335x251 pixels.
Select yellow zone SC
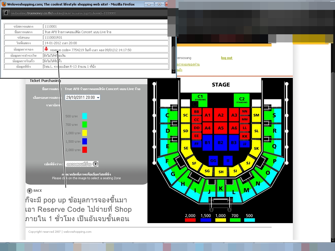pos(185,115)
